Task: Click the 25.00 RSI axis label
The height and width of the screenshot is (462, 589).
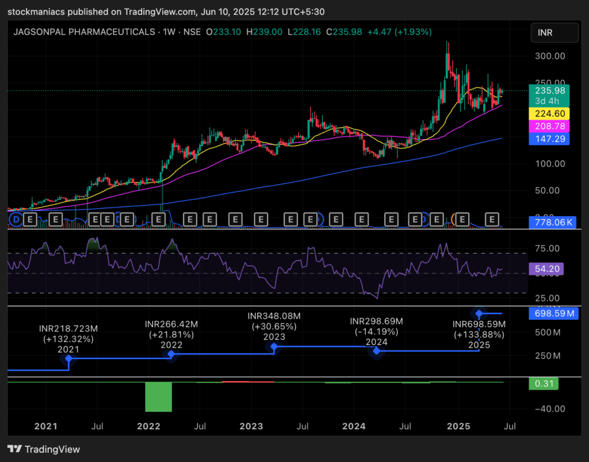Action: [548, 298]
